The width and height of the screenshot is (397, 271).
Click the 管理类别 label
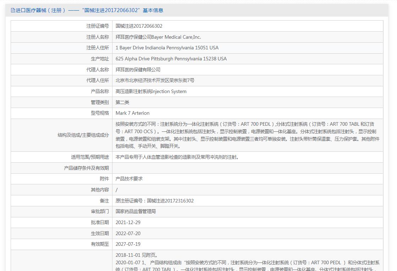pos(100,102)
